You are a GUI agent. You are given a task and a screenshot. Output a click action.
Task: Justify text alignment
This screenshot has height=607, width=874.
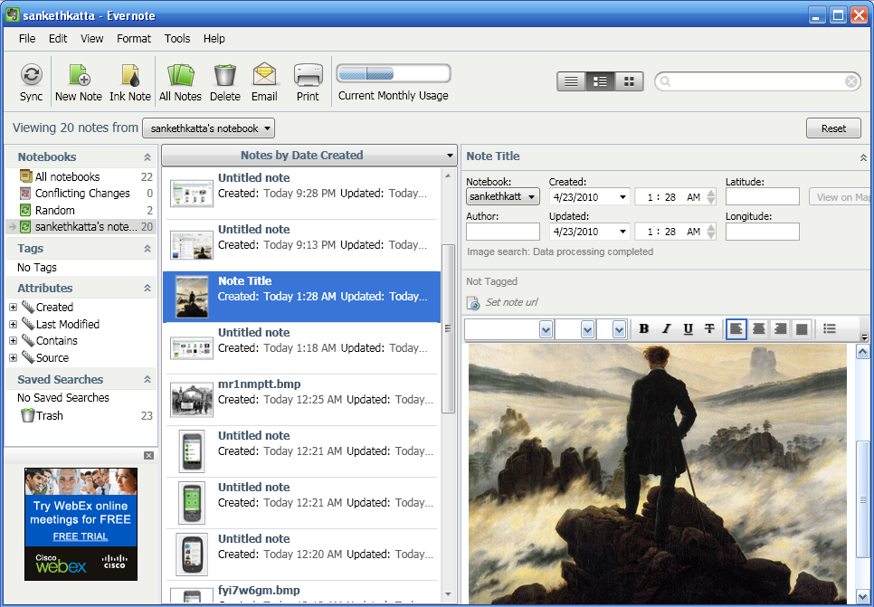(802, 329)
